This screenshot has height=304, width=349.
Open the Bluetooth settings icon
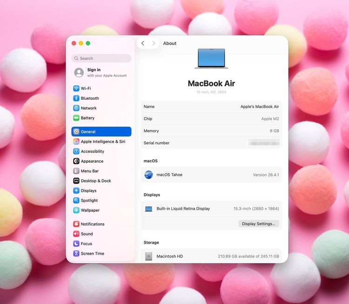[76, 98]
